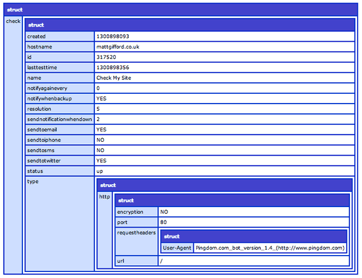The height and width of the screenshot is (278, 362).
Task: Click the created key cell
Action: point(59,36)
